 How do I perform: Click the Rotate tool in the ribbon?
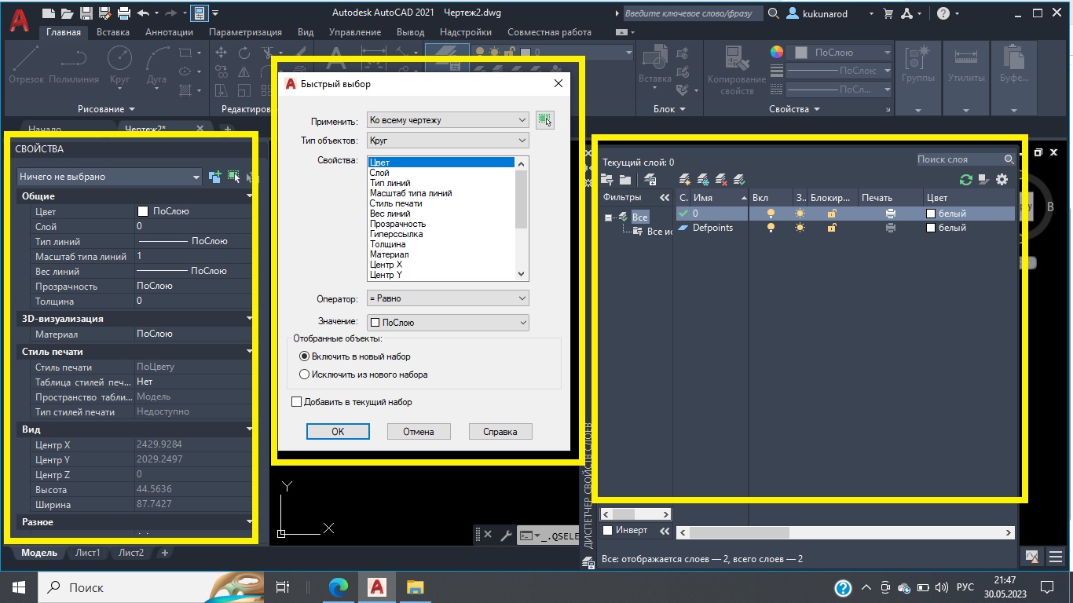244,53
